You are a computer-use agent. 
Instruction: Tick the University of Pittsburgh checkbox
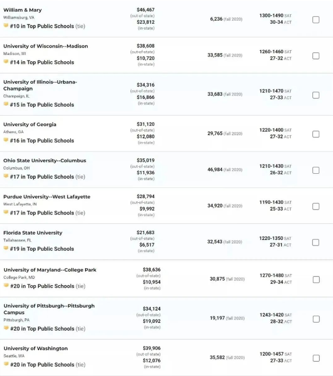(x=316, y=319)
